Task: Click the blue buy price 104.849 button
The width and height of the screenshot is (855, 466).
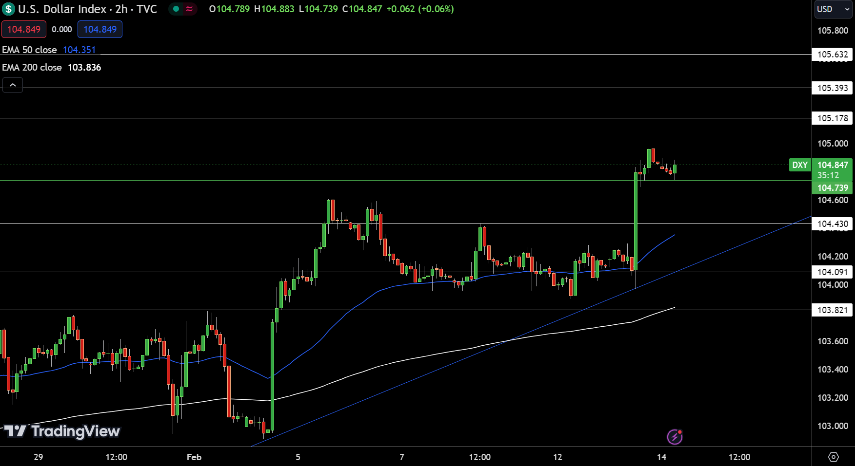Action: (x=100, y=29)
